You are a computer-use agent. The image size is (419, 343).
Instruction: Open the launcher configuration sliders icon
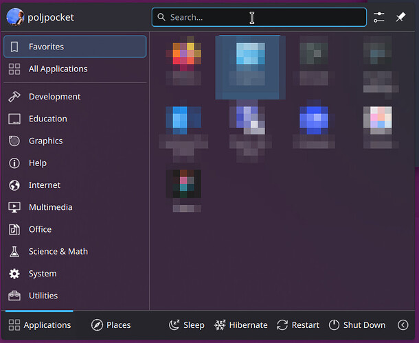point(379,17)
